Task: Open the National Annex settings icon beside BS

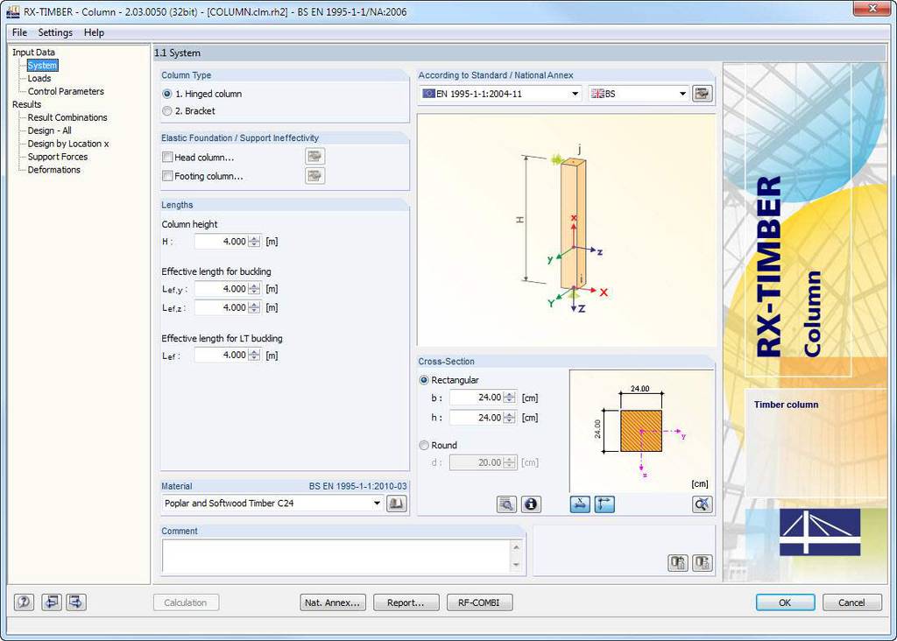Action: point(702,93)
